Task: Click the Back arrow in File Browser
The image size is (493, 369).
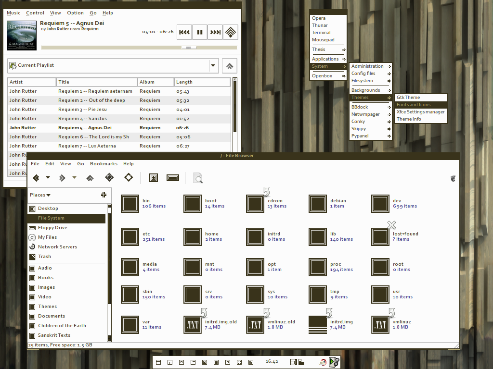Action: (36, 178)
